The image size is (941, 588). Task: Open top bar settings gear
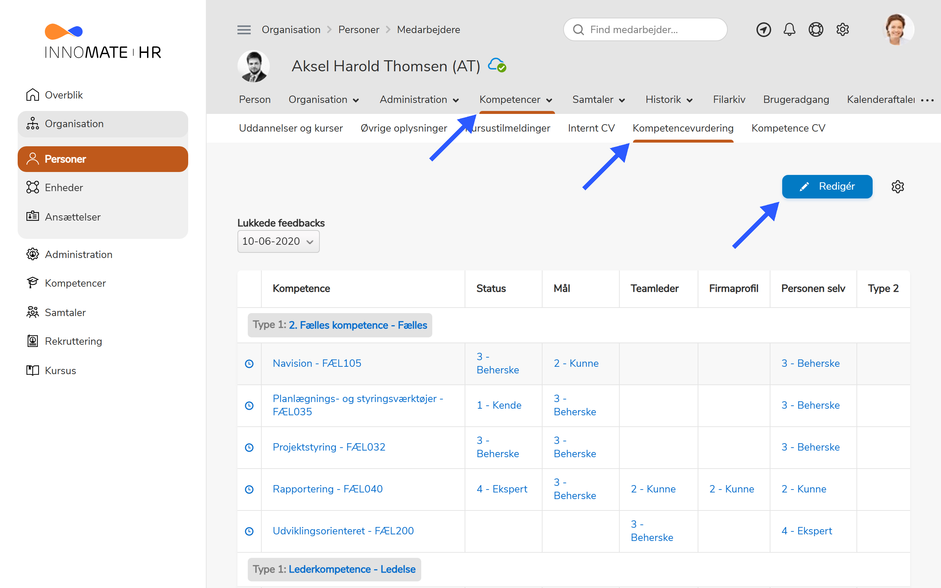[842, 29]
